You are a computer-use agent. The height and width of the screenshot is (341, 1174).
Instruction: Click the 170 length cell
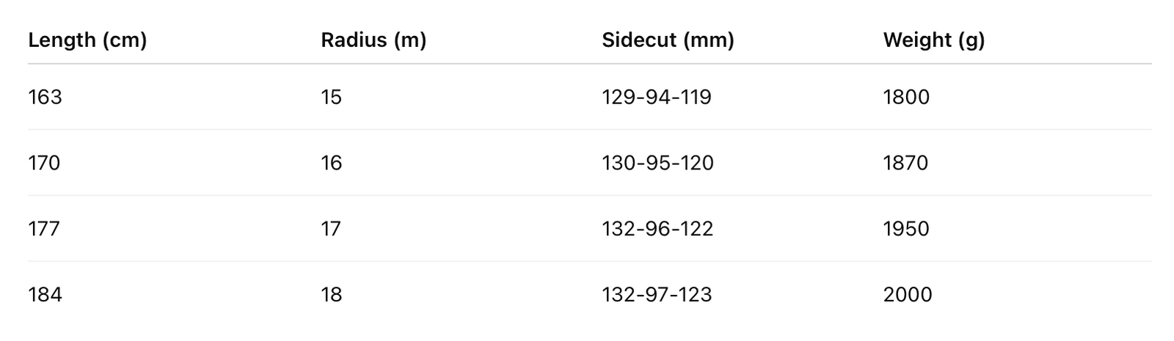point(44,163)
